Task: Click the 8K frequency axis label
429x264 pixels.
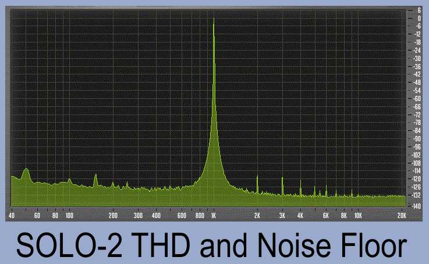Action: (x=344, y=216)
